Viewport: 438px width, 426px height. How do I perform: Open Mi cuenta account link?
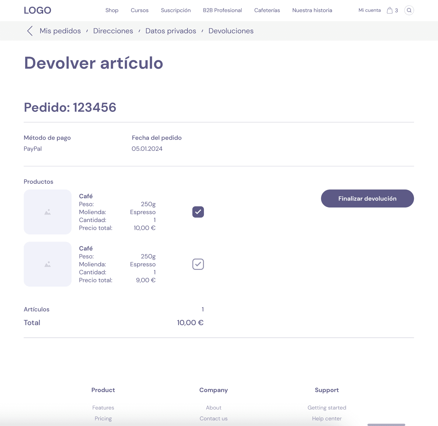pos(370,10)
